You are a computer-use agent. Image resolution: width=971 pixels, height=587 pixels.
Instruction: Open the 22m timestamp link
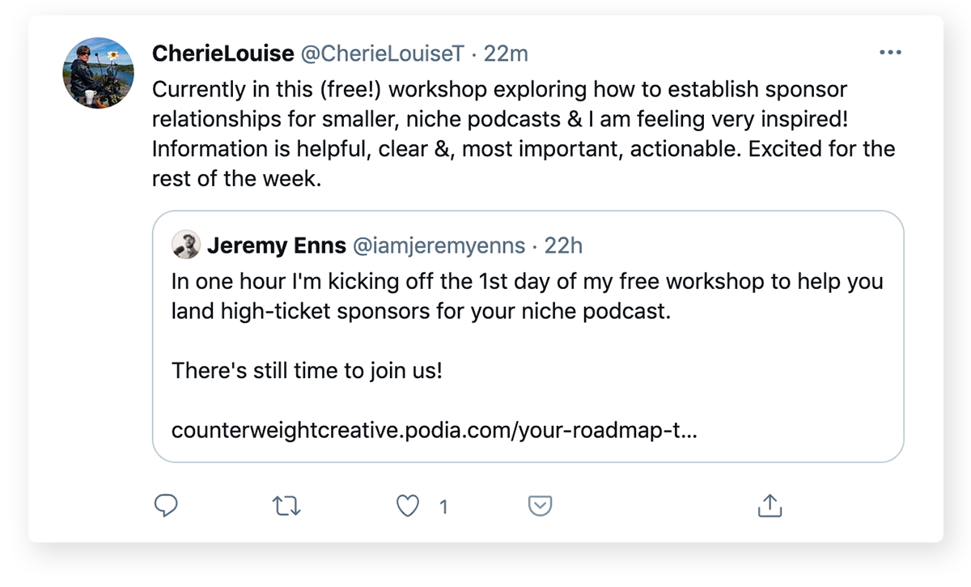(506, 53)
